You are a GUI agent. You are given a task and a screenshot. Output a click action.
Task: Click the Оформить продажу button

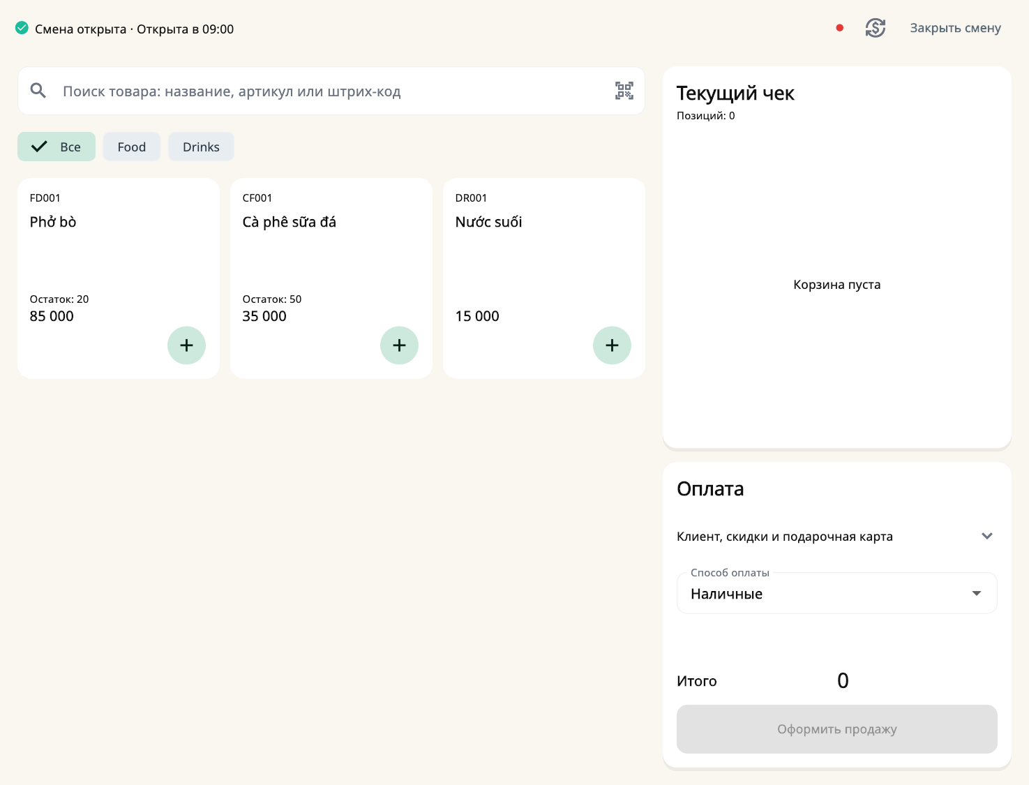(837, 729)
